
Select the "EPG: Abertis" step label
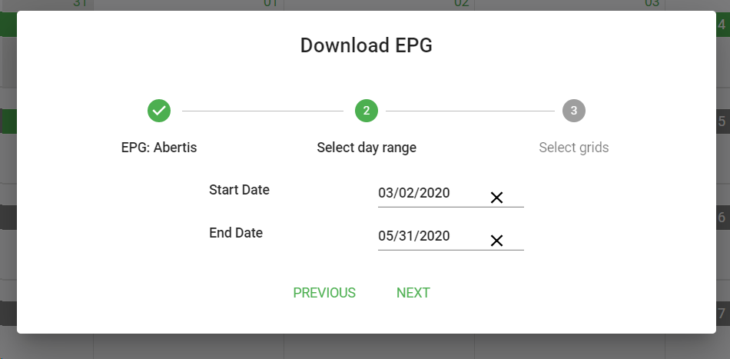click(x=159, y=148)
